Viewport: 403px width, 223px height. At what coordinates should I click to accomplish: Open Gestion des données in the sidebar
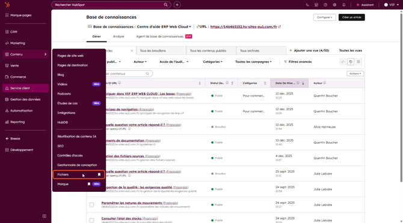pos(25,100)
